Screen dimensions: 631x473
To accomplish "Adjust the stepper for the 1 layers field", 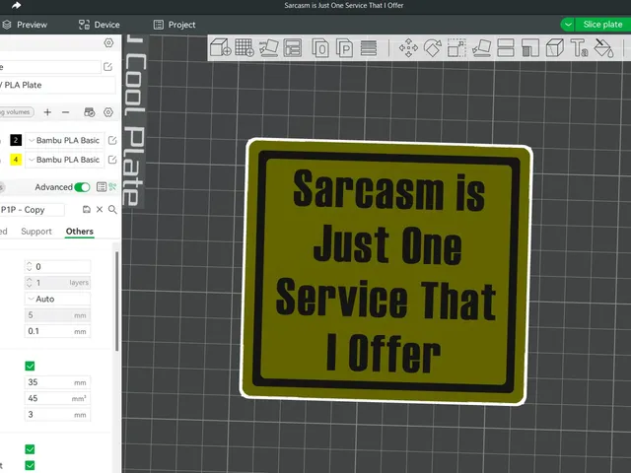I will (x=29, y=283).
